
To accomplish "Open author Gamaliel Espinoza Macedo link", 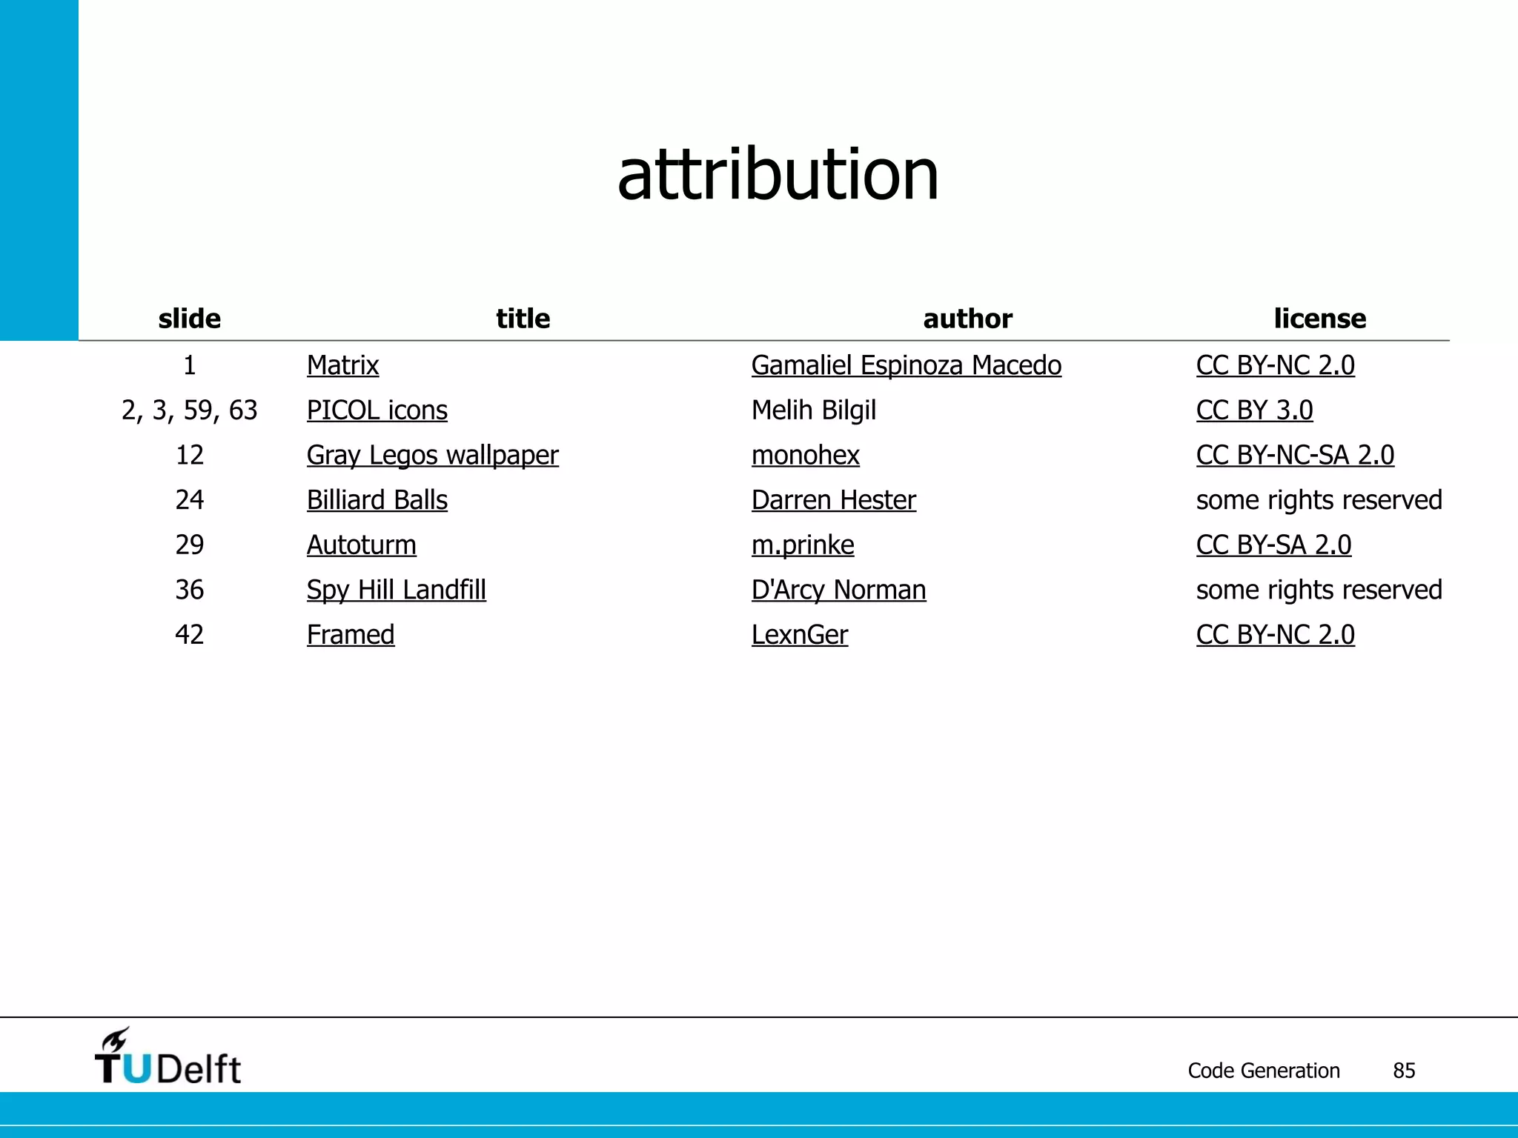I will pyautogui.click(x=907, y=365).
